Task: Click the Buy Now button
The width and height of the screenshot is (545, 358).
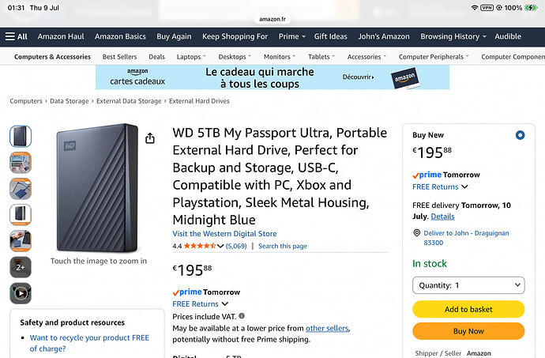Action: [x=468, y=331]
